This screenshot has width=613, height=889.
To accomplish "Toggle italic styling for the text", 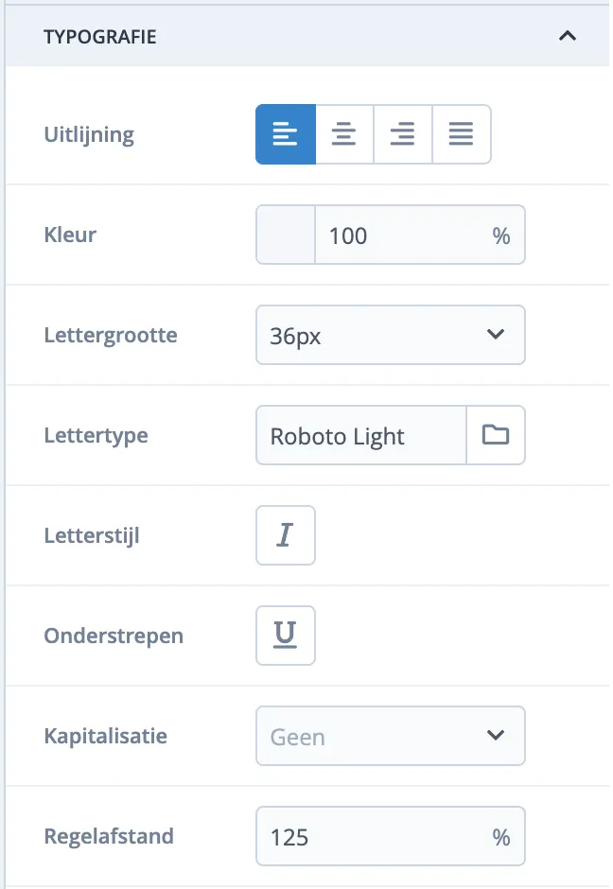I will (x=285, y=535).
